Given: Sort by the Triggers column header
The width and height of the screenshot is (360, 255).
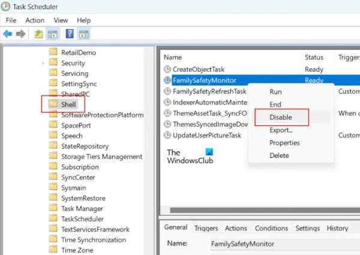Looking at the screenshot, I should point(347,57).
